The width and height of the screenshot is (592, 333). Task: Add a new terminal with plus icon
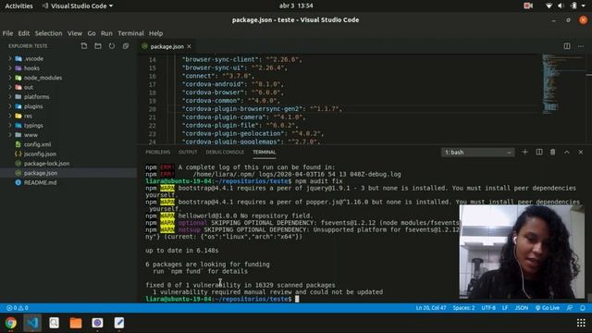point(524,152)
